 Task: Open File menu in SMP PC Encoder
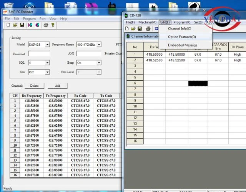tap(7, 19)
